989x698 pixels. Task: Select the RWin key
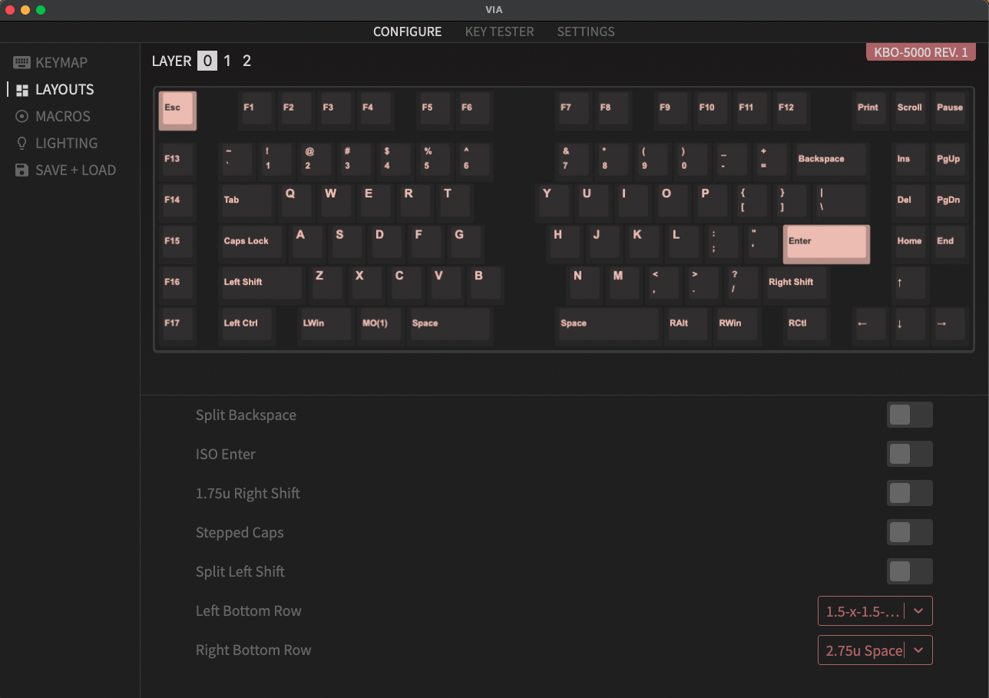pos(736,326)
